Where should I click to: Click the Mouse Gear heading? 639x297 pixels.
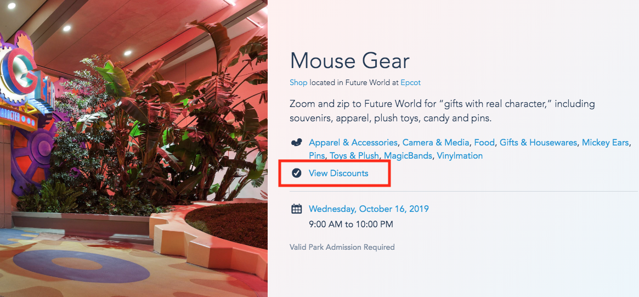pyautogui.click(x=349, y=61)
